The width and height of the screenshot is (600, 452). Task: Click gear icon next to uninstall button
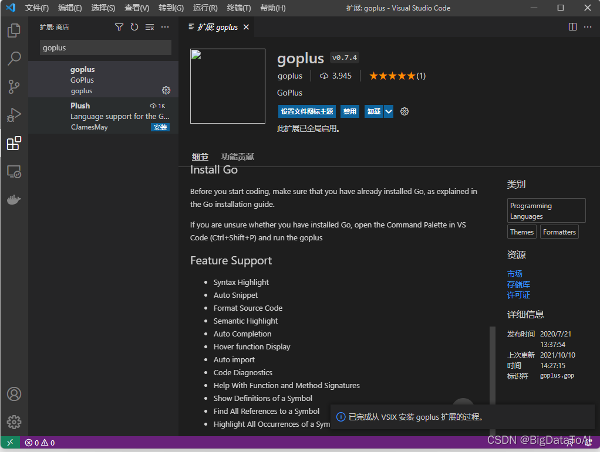click(x=405, y=111)
